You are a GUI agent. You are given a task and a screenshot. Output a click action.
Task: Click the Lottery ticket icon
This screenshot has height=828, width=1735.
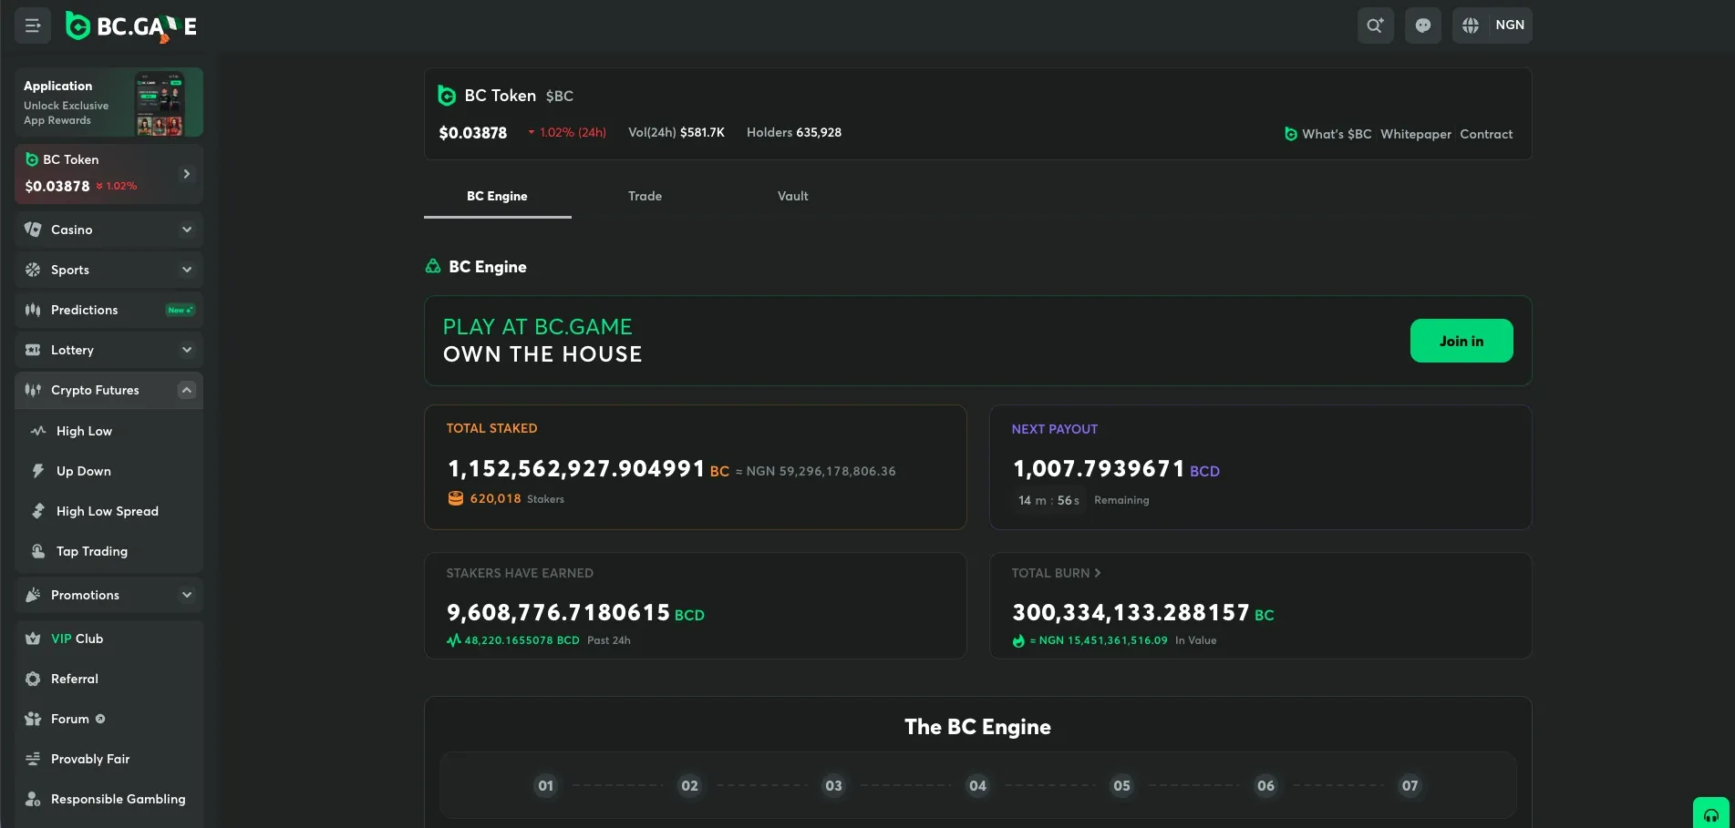pos(33,350)
